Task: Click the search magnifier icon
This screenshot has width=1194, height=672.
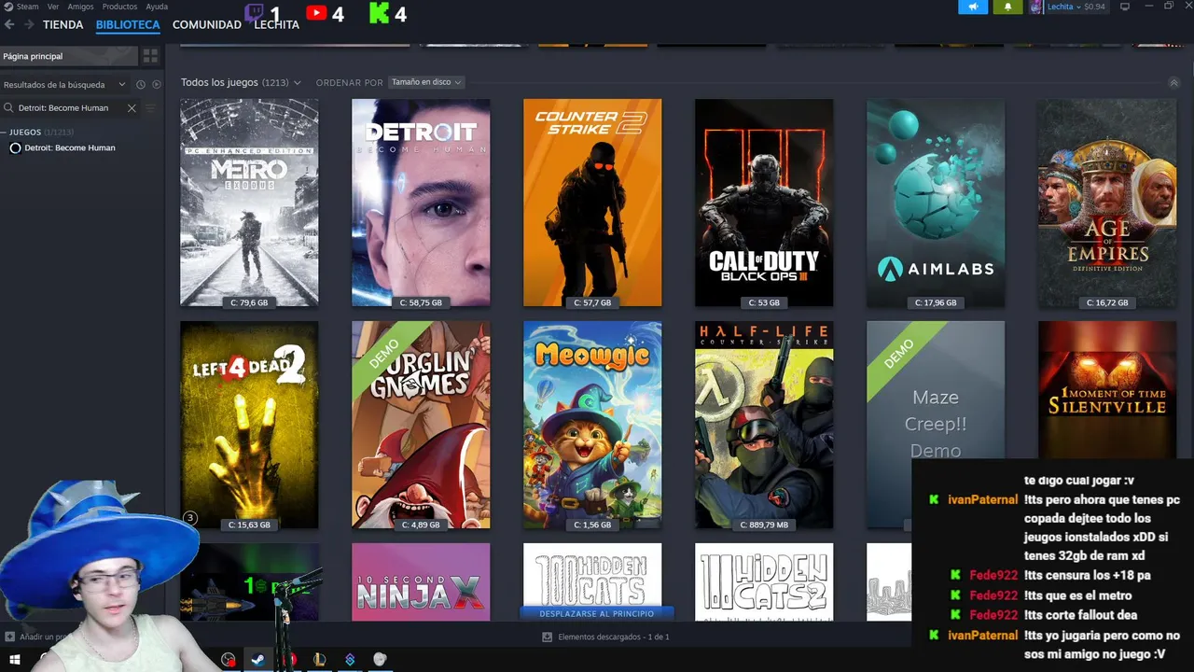Action: 9,108
